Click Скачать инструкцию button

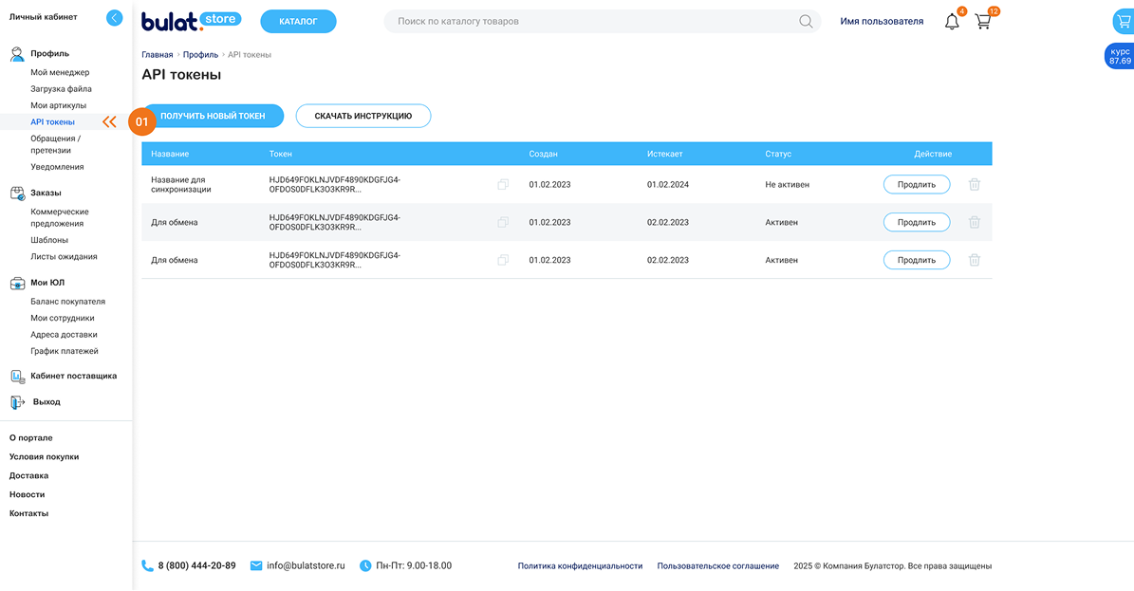pyautogui.click(x=363, y=116)
